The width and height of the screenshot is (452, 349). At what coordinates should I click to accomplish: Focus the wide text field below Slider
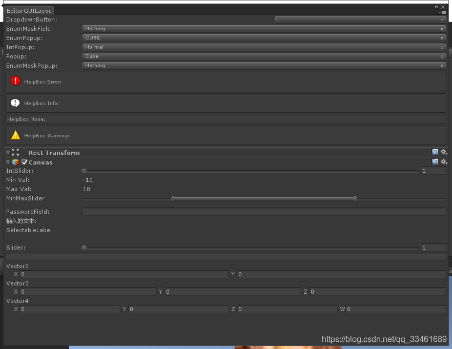(x=225, y=257)
